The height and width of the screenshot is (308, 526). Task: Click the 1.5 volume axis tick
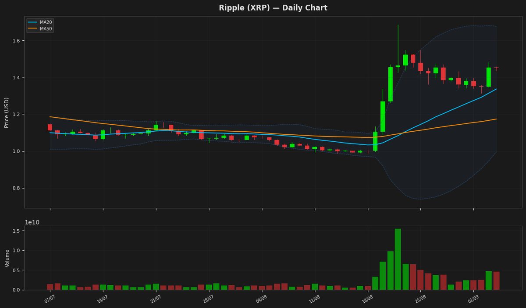[x=17, y=231]
